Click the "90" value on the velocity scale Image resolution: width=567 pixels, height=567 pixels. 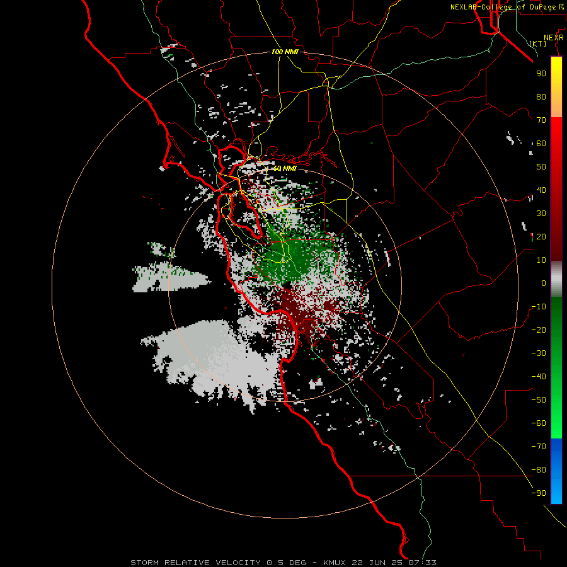click(541, 74)
